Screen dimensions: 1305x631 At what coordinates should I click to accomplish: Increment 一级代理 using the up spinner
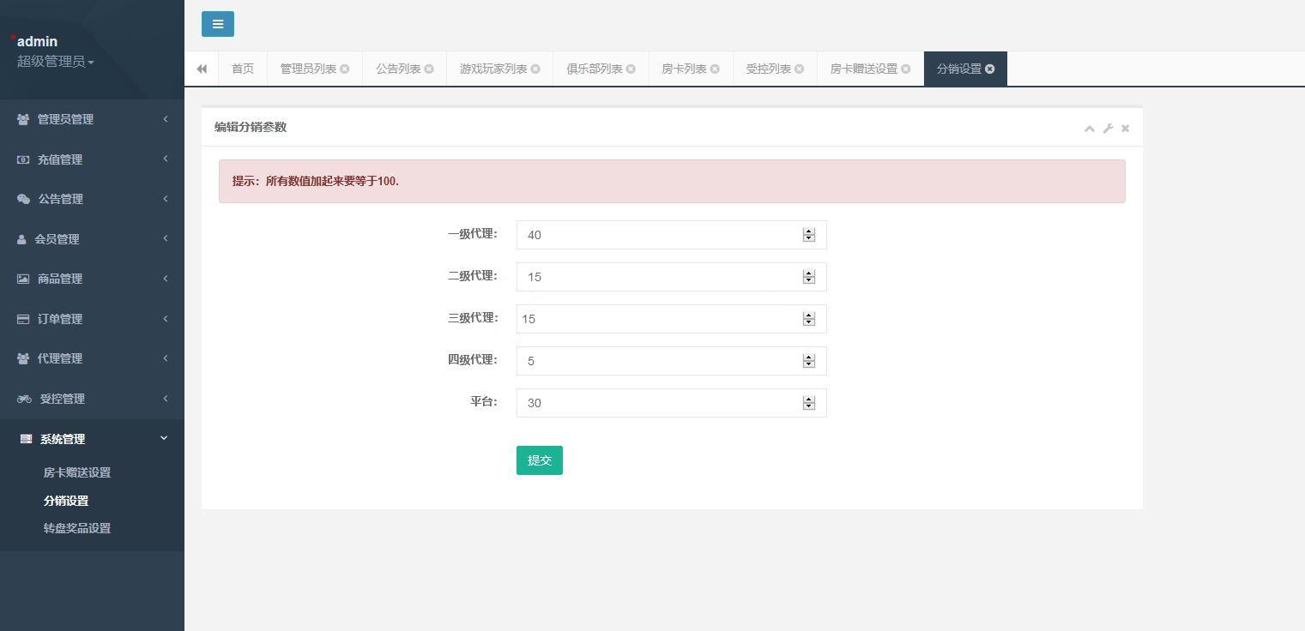pos(808,231)
